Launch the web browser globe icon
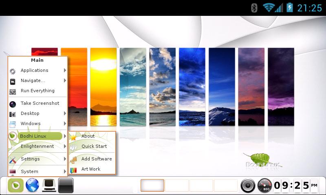The image size is (326, 195). pyautogui.click(x=32, y=186)
